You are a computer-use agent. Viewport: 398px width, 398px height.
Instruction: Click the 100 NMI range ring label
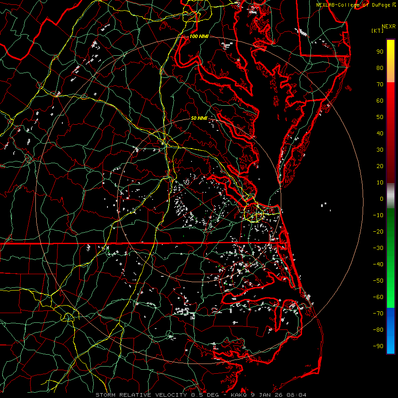(199, 36)
